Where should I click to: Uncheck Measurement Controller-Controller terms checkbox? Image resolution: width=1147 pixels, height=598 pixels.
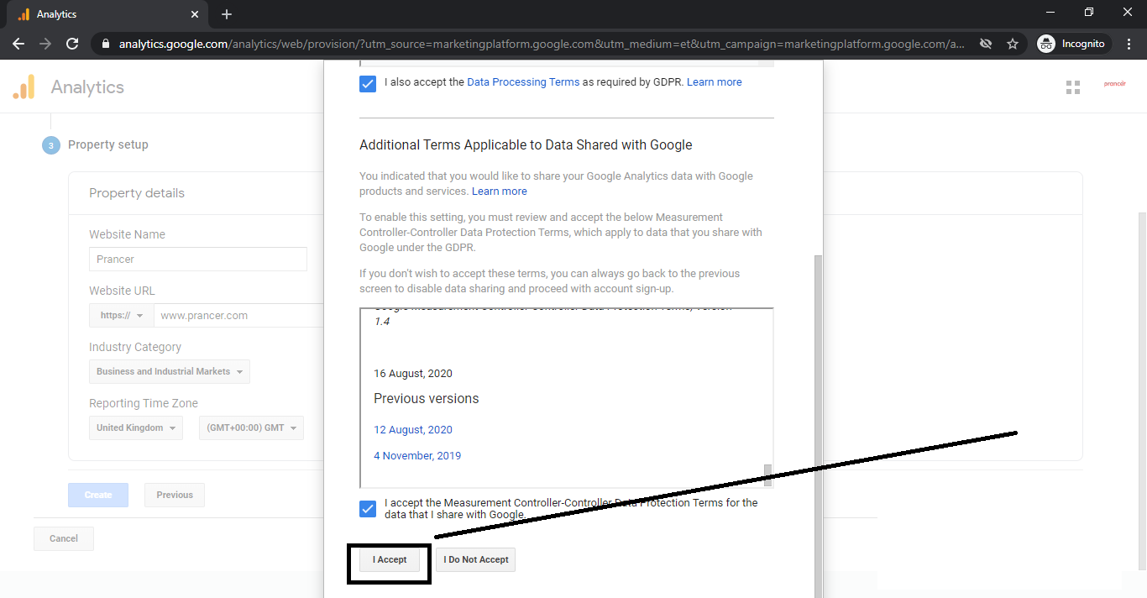click(x=368, y=509)
